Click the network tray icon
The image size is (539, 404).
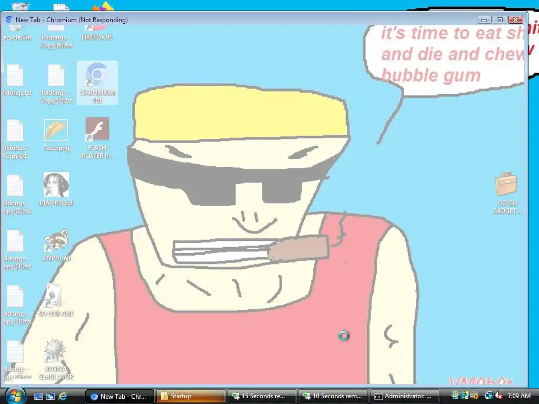pos(488,396)
